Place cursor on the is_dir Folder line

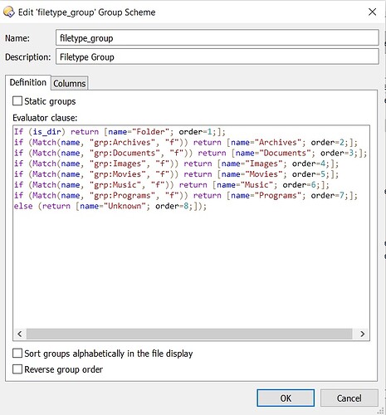click(120, 132)
